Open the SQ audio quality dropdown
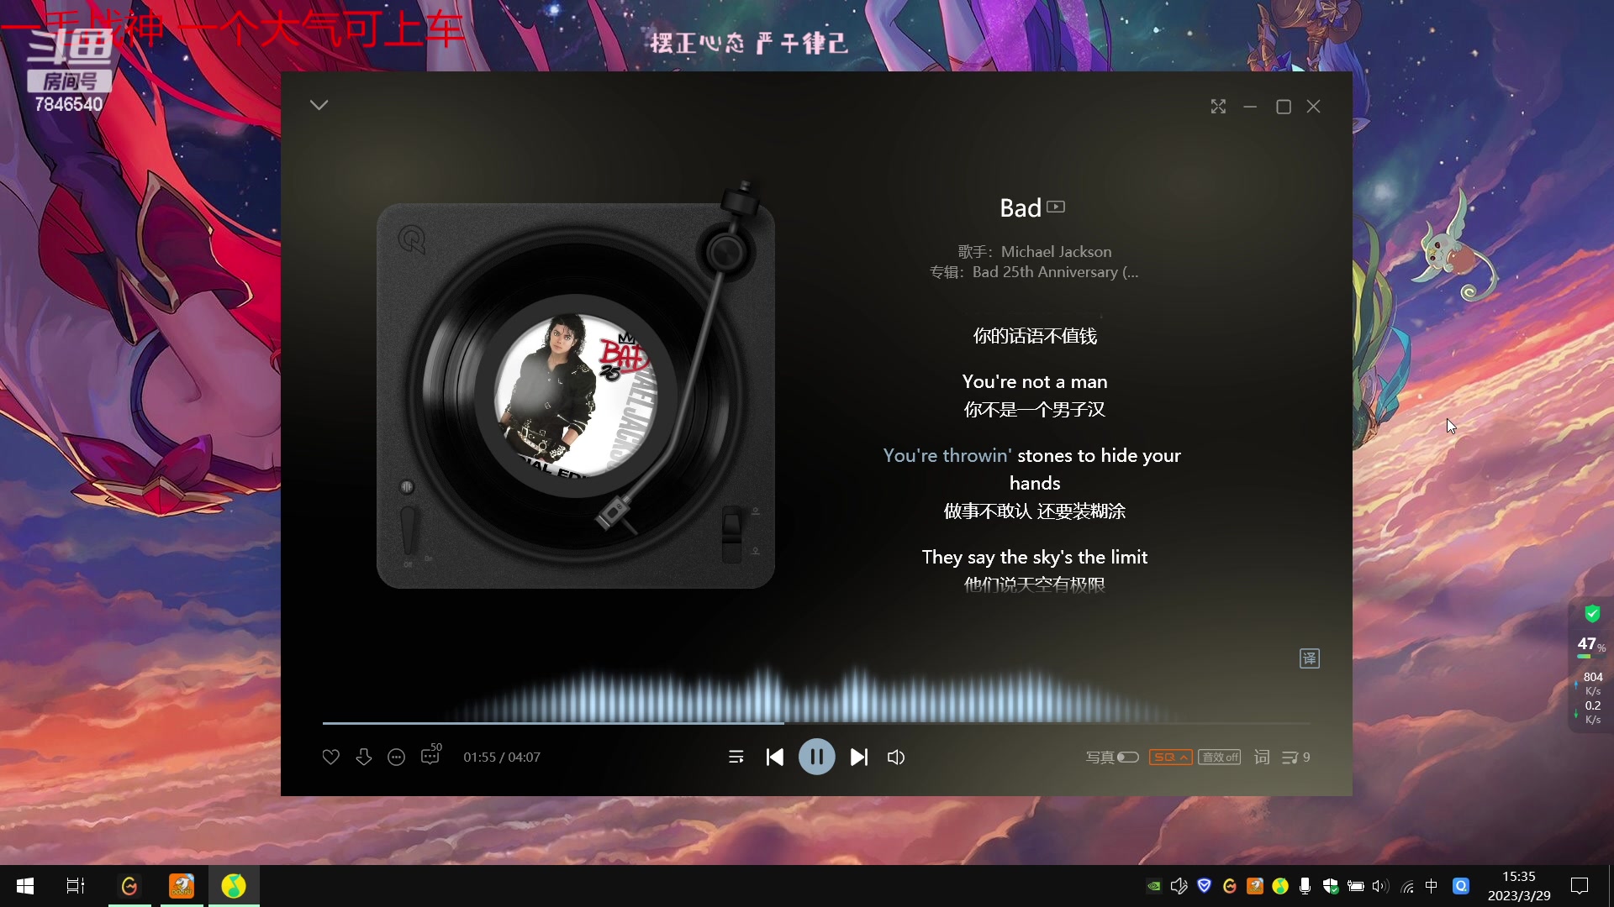The width and height of the screenshot is (1614, 907). click(1170, 758)
